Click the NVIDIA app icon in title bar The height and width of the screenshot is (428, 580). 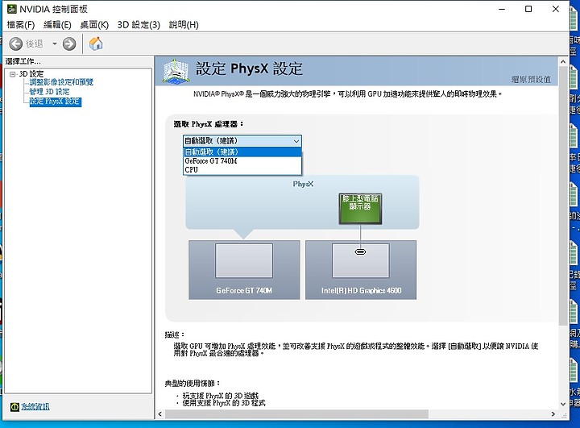point(12,9)
